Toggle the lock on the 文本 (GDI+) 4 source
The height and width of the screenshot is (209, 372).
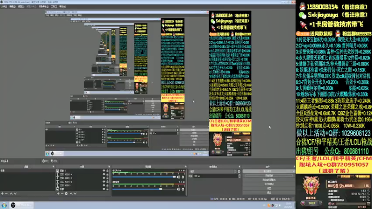point(107,174)
